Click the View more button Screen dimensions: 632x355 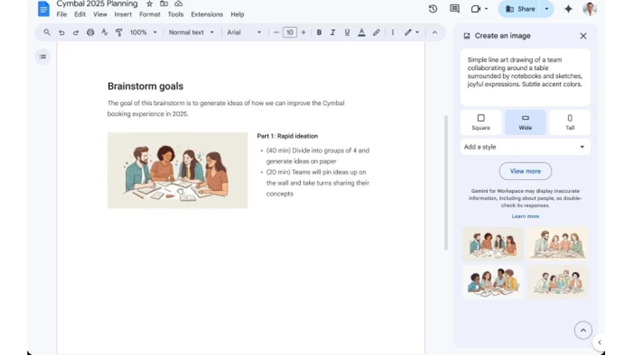[525, 171]
